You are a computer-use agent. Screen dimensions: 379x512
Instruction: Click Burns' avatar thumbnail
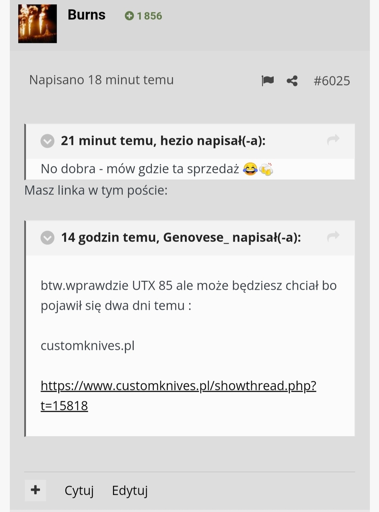pos(37,23)
